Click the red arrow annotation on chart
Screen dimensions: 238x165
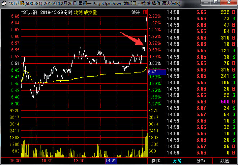pyautogui.click(x=132, y=39)
